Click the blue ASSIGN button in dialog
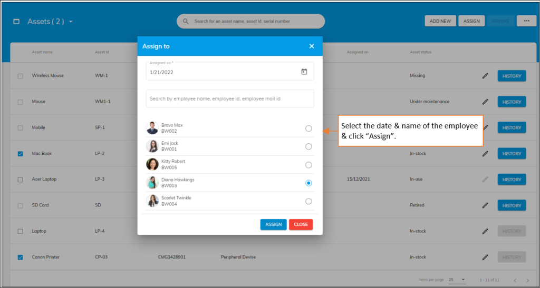The height and width of the screenshot is (288, 540). [x=273, y=224]
